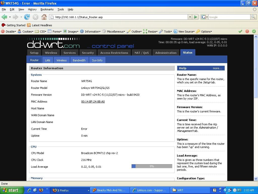
Task: Open the NAT / QoS tab
Action: 142,53
